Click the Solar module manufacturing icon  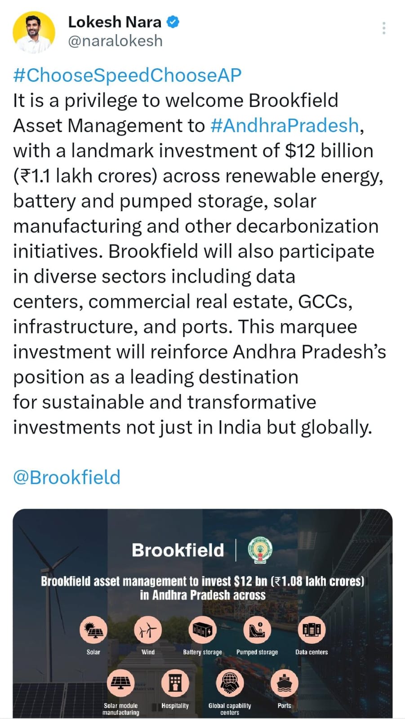pos(121,683)
